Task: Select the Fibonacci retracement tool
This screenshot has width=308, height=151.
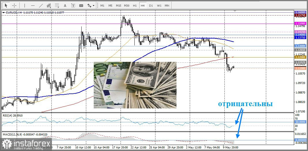Action: pos(57,5)
